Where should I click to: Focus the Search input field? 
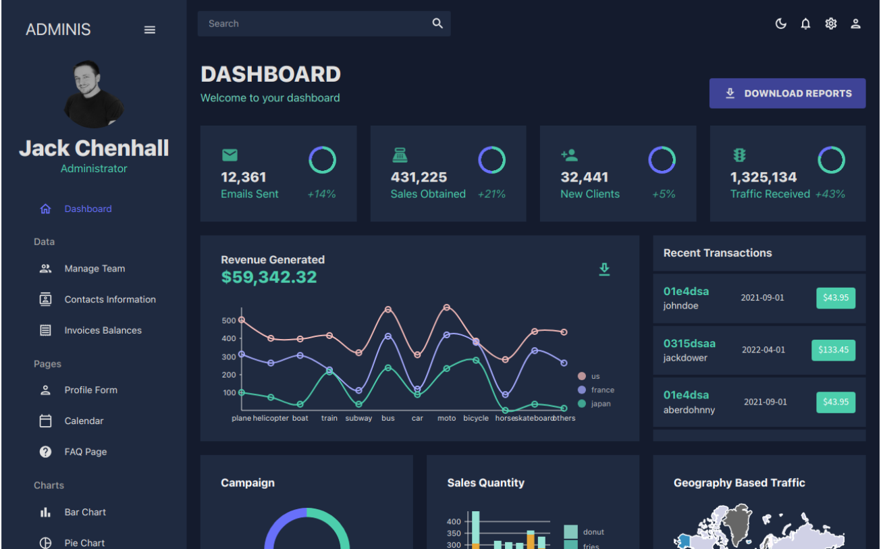pyautogui.click(x=316, y=24)
